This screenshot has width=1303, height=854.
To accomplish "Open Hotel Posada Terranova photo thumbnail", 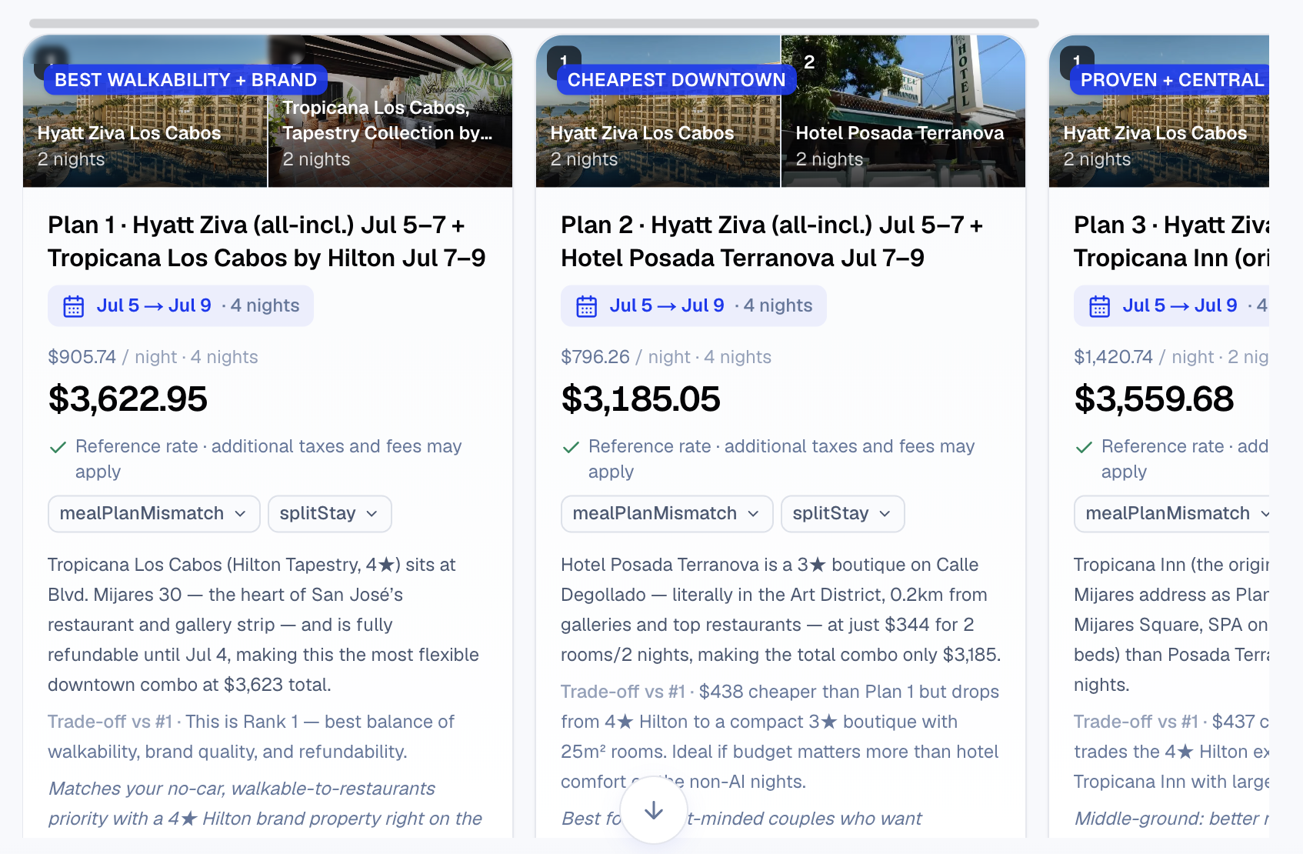I will [903, 111].
